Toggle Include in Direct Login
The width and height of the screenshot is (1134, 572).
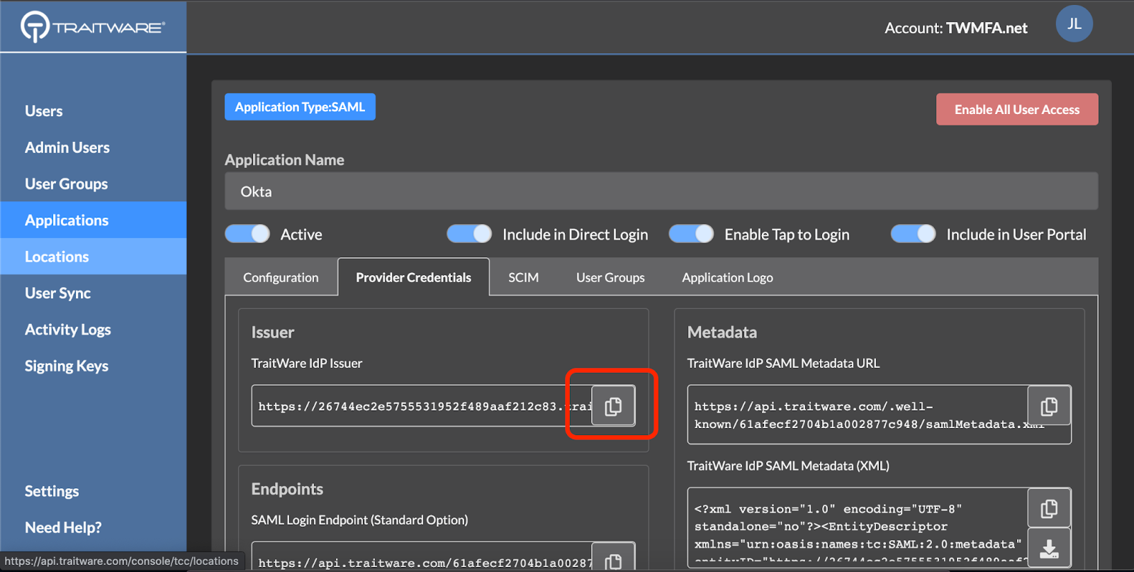(x=469, y=234)
